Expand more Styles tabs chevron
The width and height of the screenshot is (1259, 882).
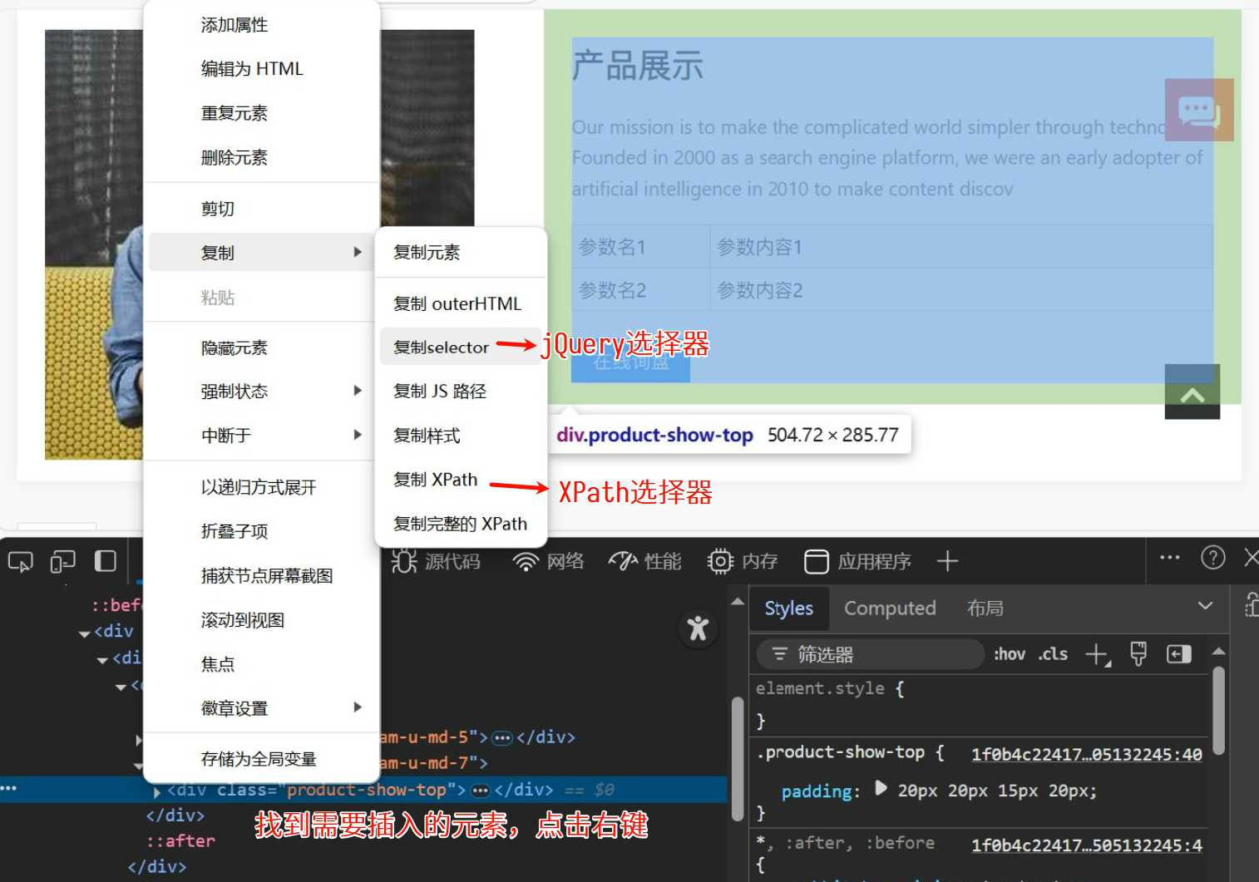pyautogui.click(x=1205, y=607)
